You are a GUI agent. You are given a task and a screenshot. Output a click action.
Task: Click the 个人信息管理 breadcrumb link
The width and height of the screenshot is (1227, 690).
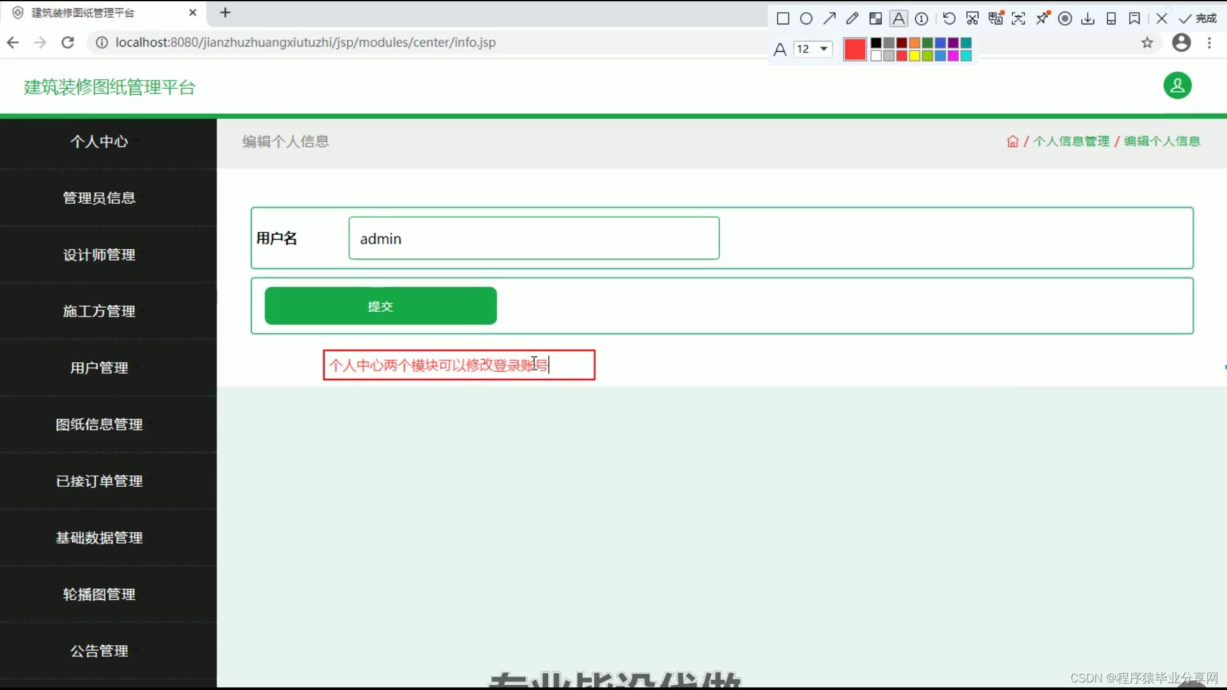1071,141
